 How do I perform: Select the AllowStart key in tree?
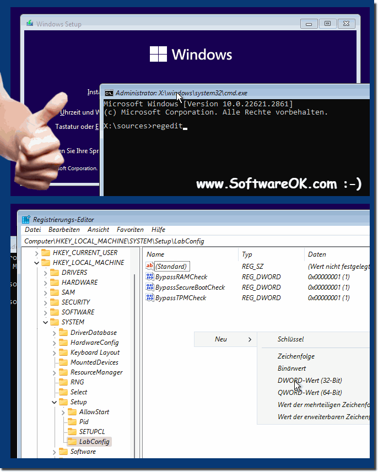[94, 412]
